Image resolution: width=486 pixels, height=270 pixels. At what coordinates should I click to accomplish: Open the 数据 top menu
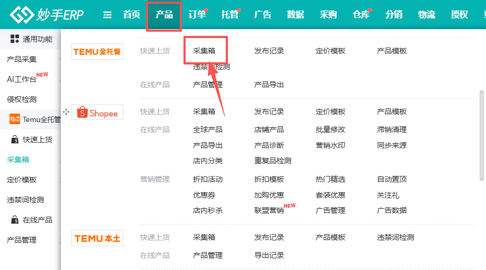pos(296,15)
